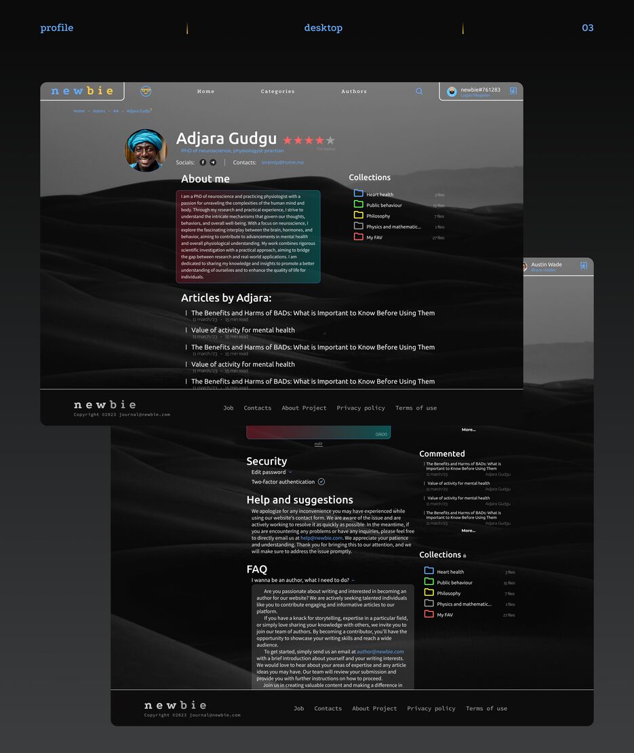Go to the Home nav item

click(206, 92)
